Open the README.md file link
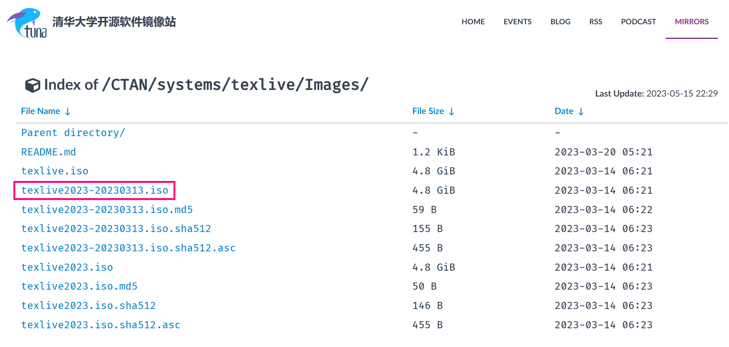Image resolution: width=729 pixels, height=347 pixels. pos(48,152)
